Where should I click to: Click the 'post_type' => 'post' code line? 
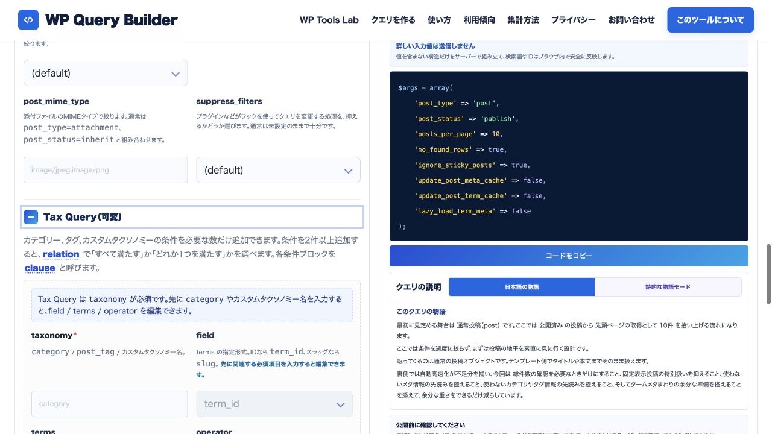(x=457, y=103)
